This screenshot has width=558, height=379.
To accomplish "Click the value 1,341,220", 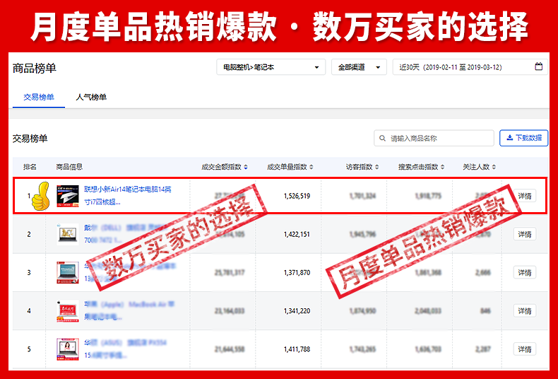I will [297, 311].
